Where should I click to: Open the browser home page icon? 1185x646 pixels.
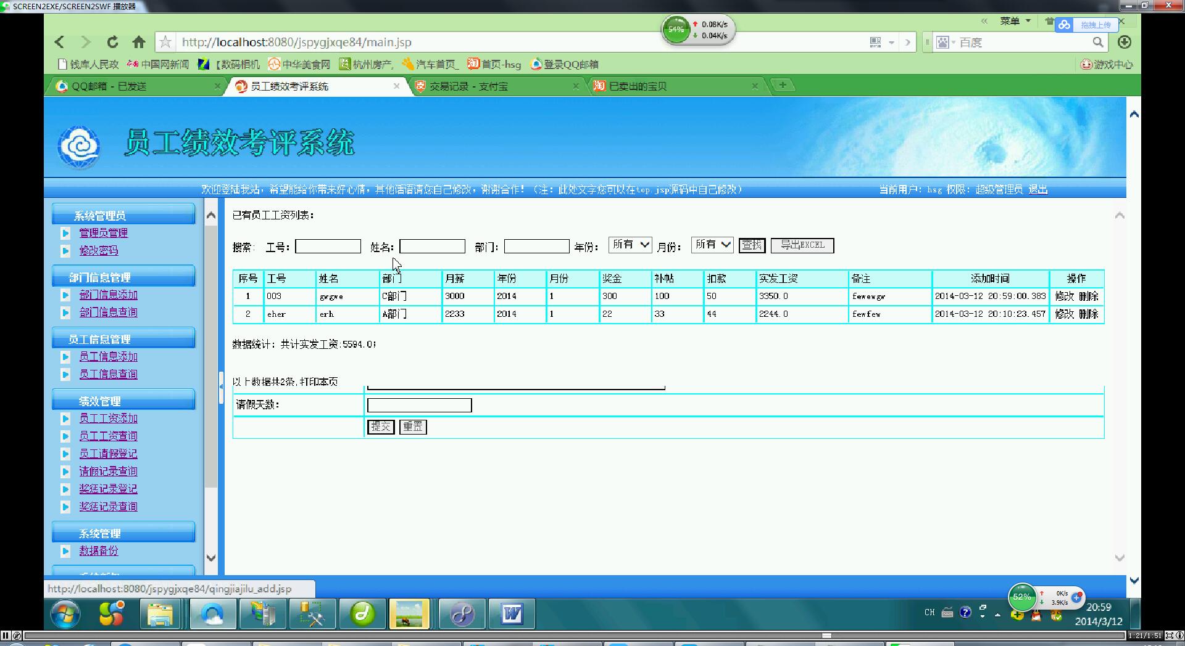pyautogui.click(x=139, y=42)
